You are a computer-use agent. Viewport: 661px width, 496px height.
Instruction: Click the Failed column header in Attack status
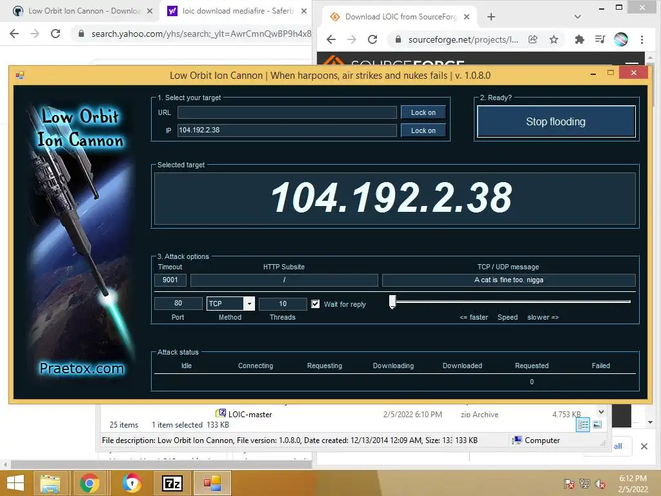coord(600,366)
